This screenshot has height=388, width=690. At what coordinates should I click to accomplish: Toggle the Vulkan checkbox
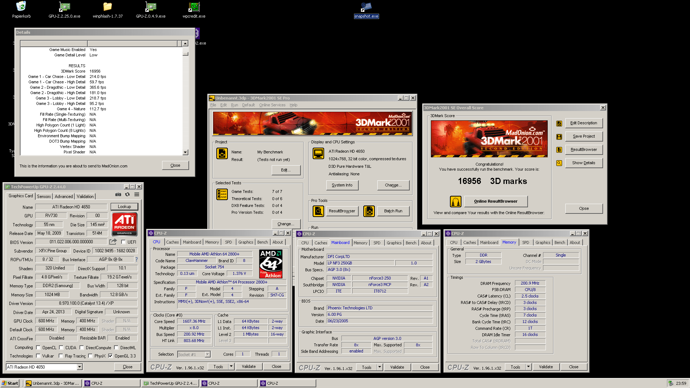pyautogui.click(x=38, y=356)
